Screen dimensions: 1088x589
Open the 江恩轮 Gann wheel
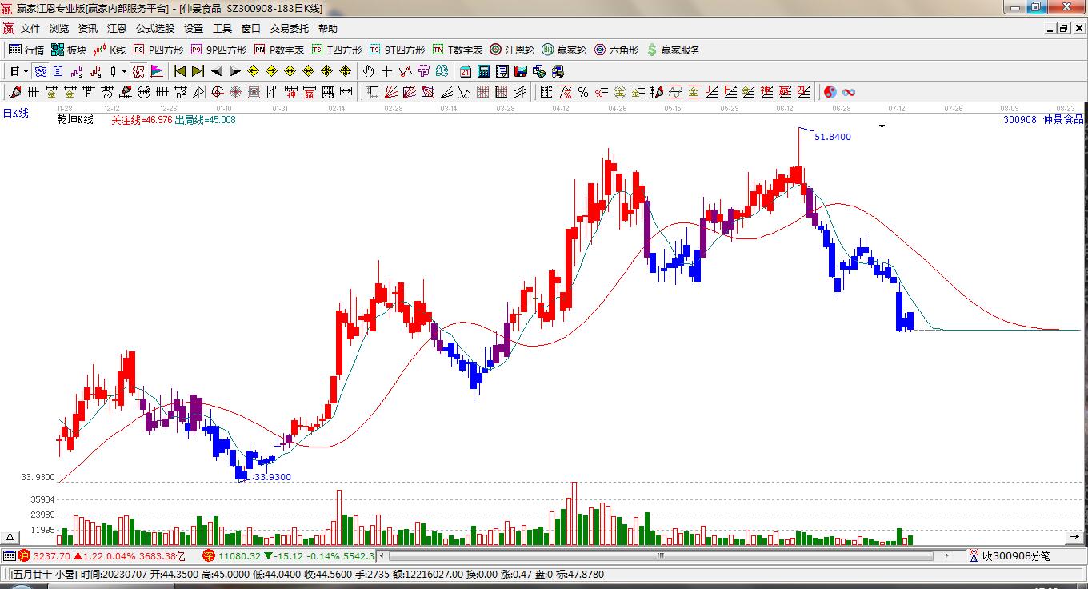(512, 50)
